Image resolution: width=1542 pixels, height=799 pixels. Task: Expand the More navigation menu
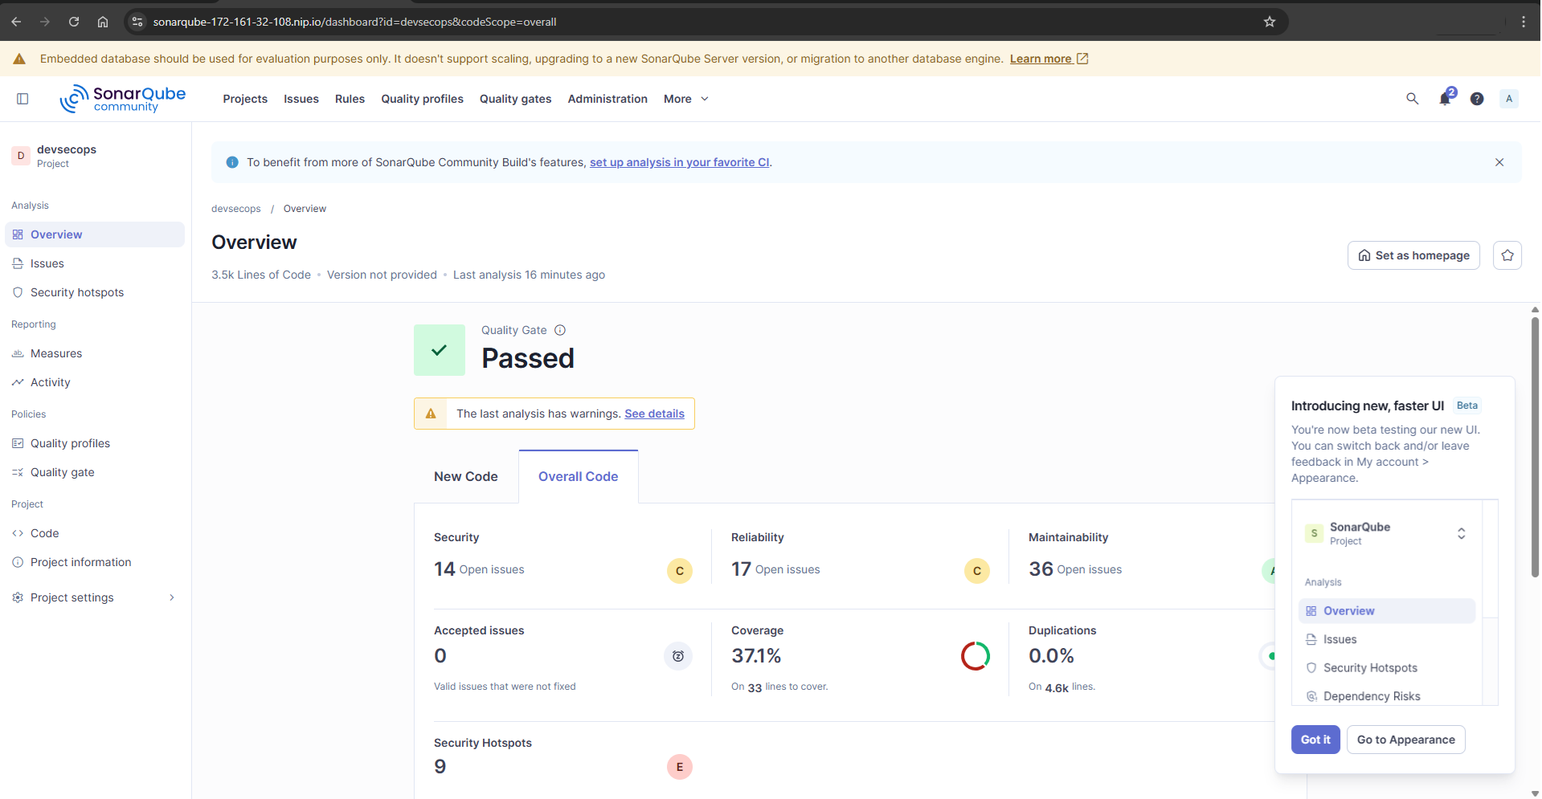pyautogui.click(x=685, y=99)
